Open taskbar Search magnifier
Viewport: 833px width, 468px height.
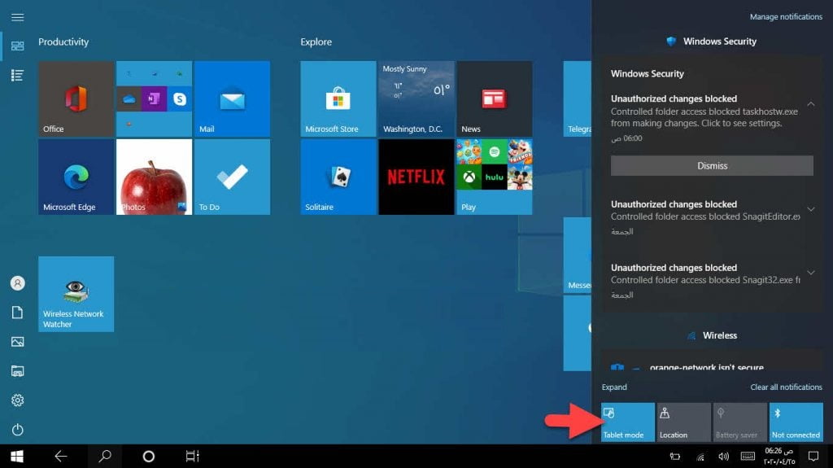tap(105, 457)
